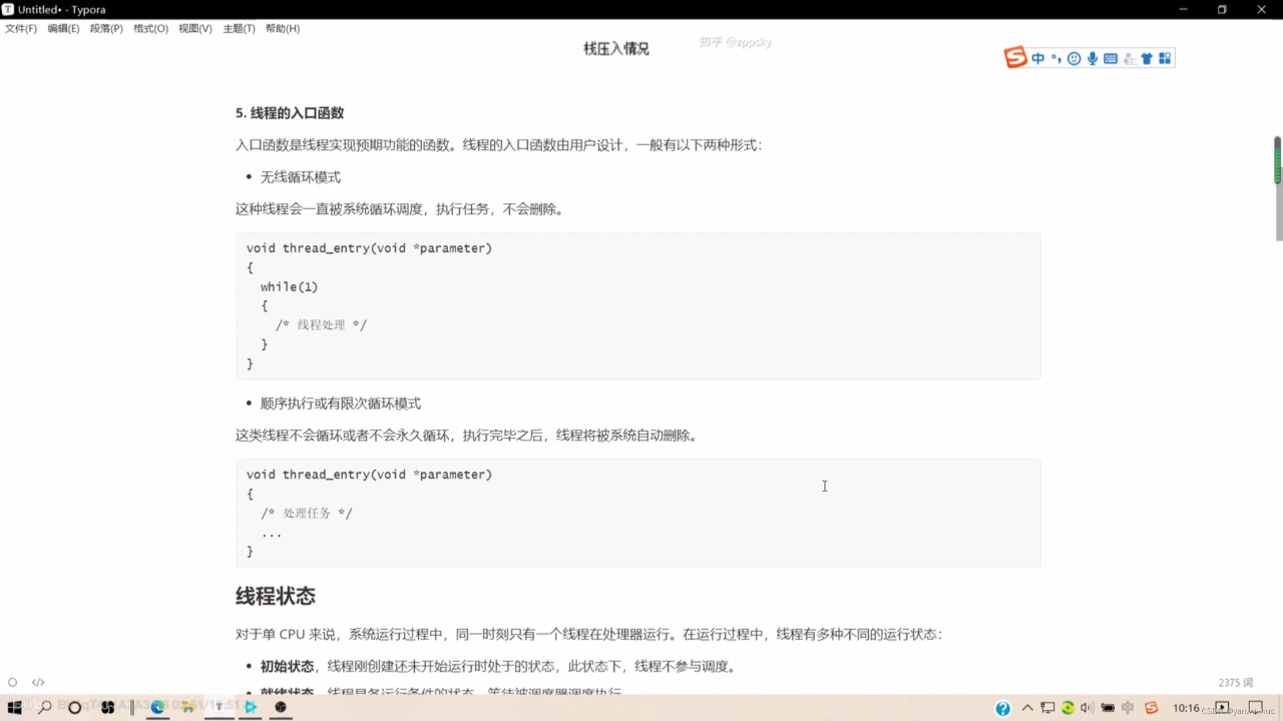The height and width of the screenshot is (721, 1283).
Task: Expand the hidden tray icons chevron
Action: 1027,708
